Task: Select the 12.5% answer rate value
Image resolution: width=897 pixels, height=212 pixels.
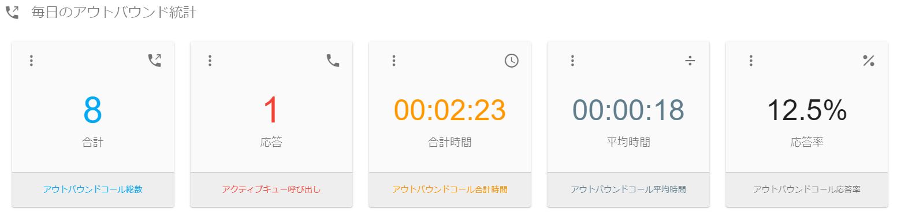Action: pos(806,110)
